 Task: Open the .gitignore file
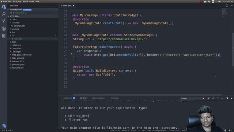tap(16, 45)
